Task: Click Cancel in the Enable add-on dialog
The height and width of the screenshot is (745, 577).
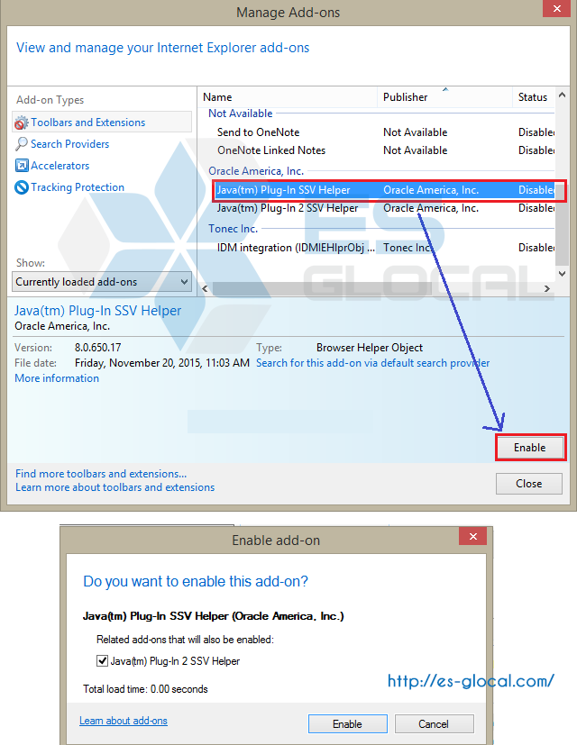Action: 434,724
